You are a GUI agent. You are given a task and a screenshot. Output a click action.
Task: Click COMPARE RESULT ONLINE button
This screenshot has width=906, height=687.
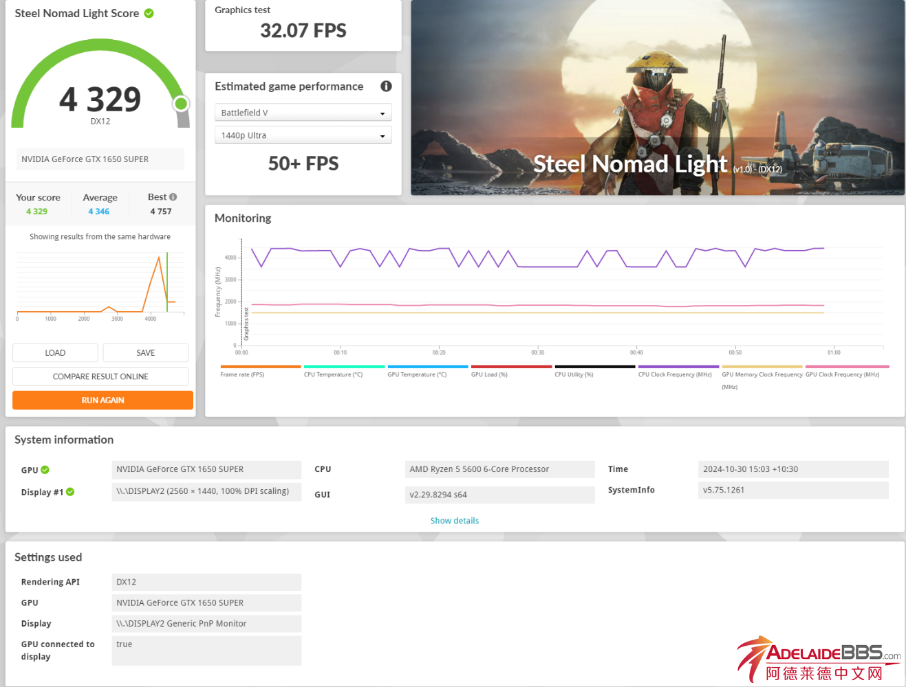(100, 376)
